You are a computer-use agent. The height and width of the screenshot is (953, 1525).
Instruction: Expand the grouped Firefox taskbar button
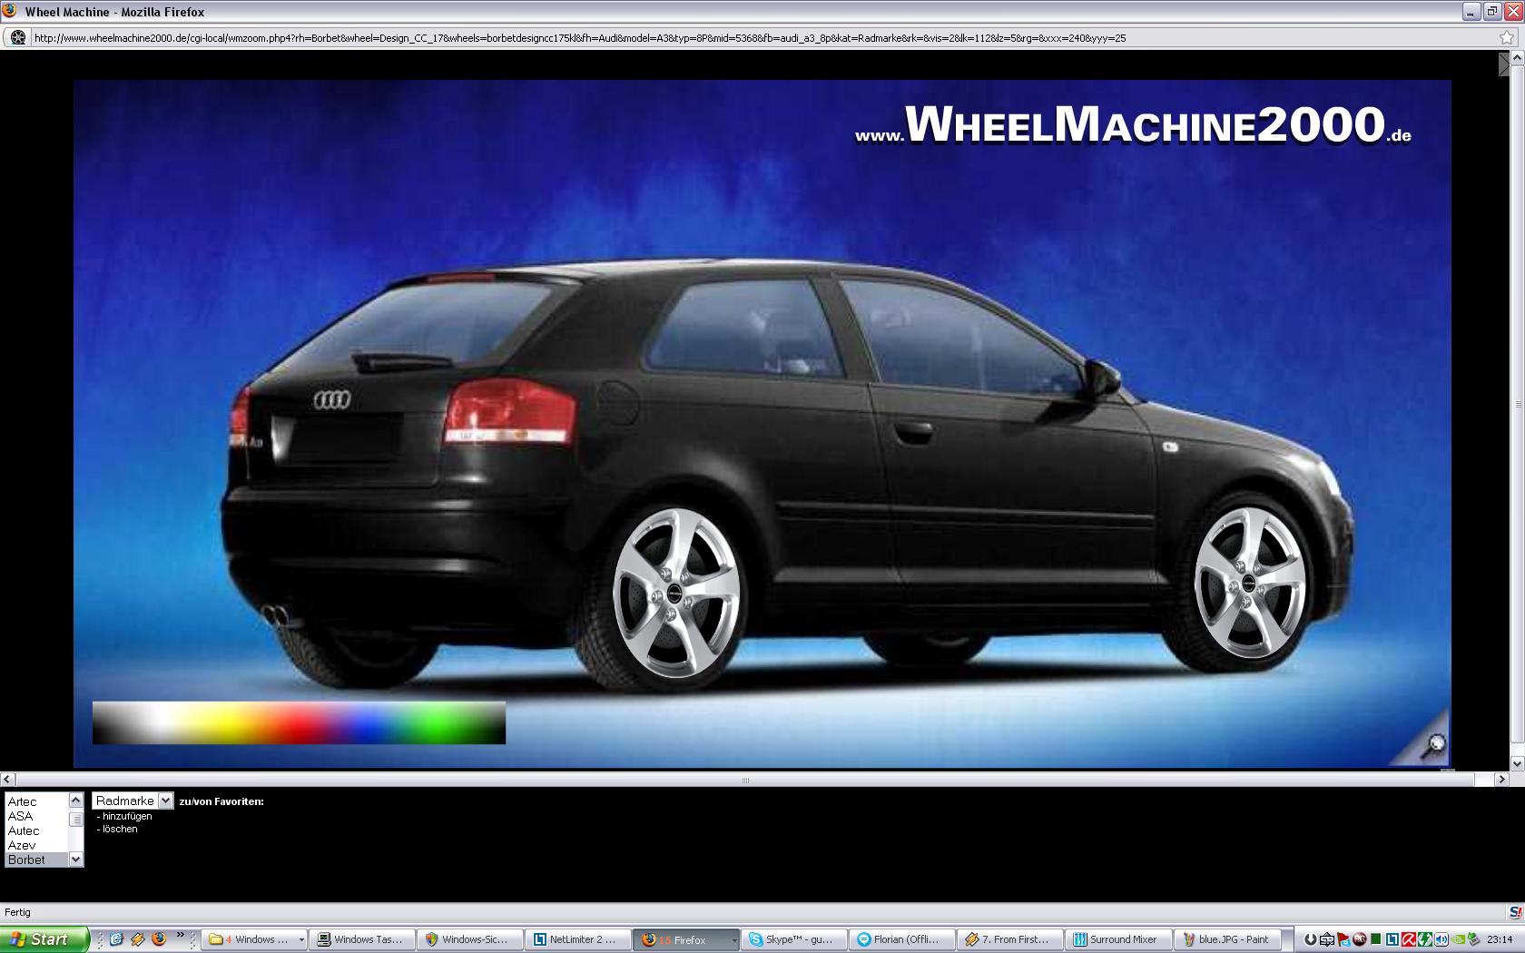734,940
